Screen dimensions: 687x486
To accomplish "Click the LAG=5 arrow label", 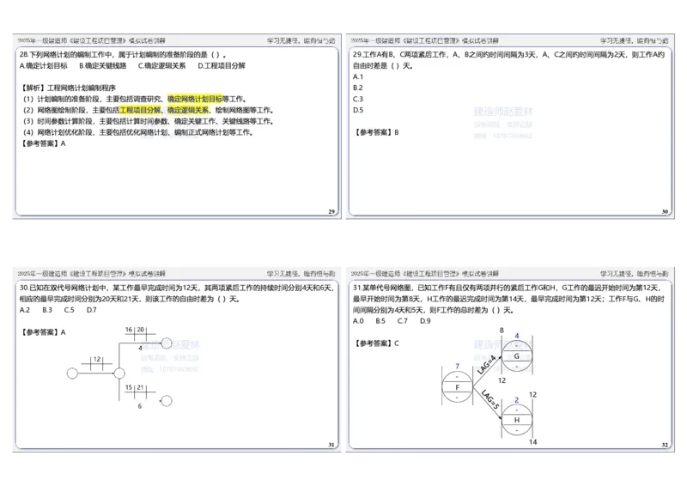I will (489, 401).
